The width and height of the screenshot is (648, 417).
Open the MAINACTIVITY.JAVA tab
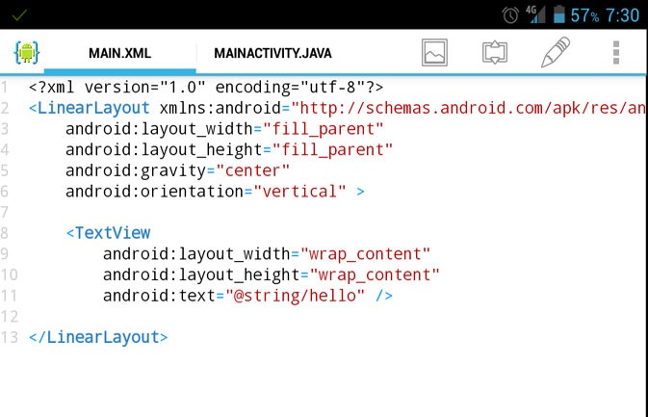click(272, 53)
